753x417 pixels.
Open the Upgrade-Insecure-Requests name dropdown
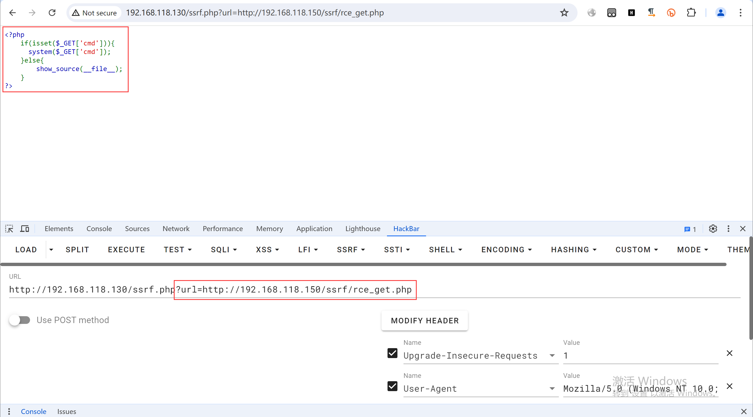(552, 355)
